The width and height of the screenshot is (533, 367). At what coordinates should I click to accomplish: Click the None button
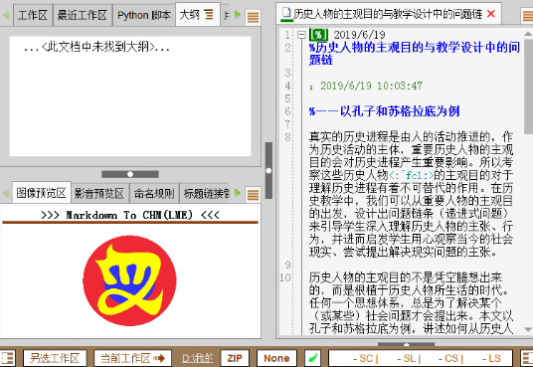pyautogui.click(x=276, y=358)
